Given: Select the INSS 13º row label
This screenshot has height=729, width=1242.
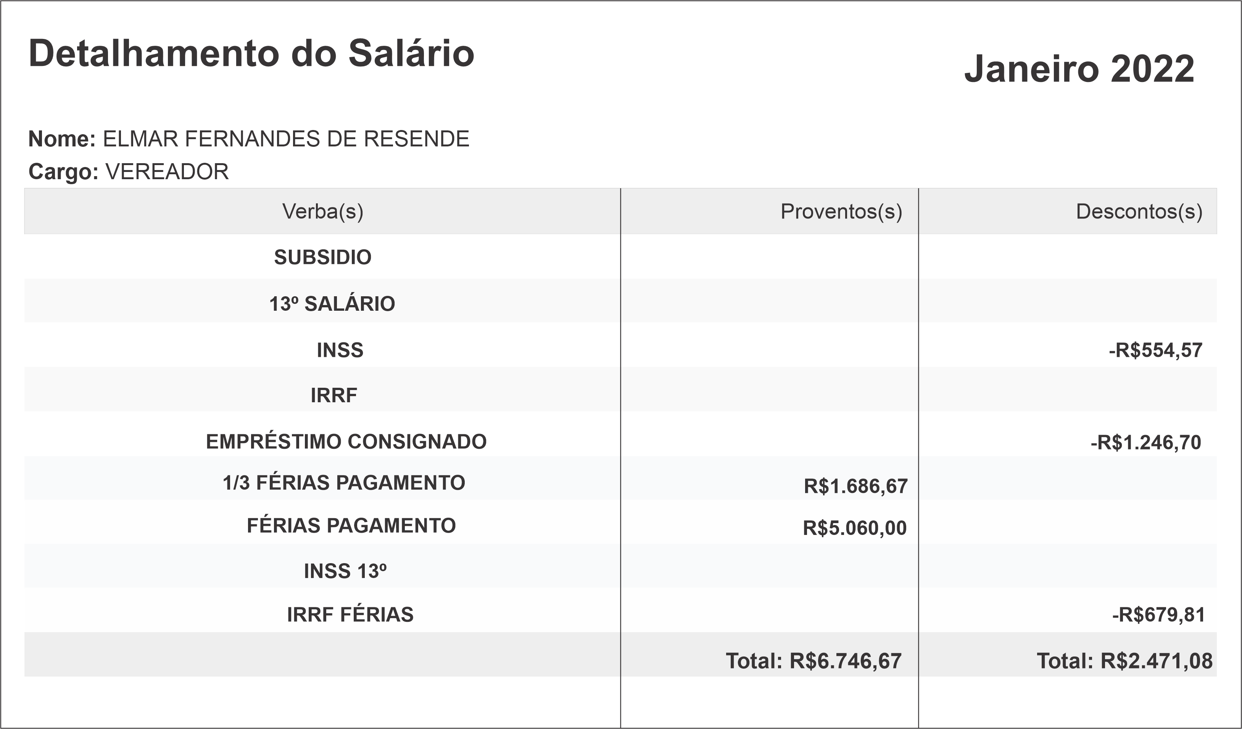Looking at the screenshot, I should [345, 571].
